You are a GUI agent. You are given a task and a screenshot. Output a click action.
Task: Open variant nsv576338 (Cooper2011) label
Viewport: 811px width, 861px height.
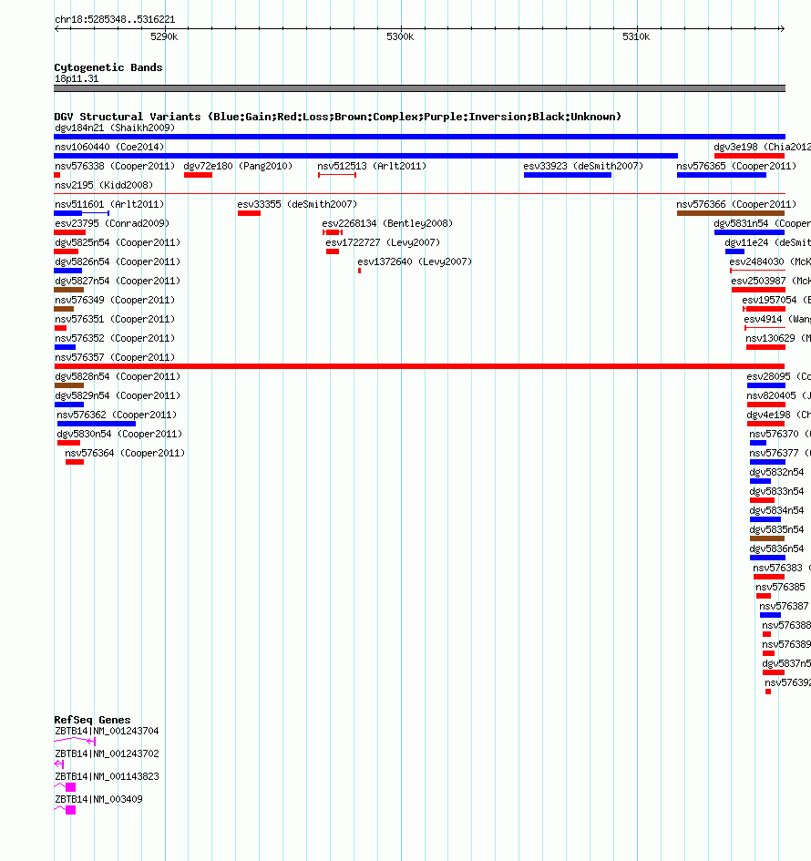pyautogui.click(x=115, y=167)
